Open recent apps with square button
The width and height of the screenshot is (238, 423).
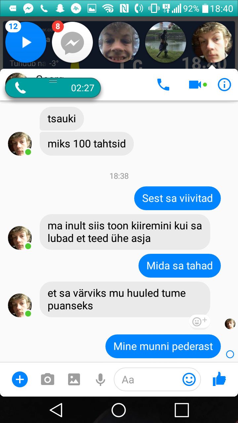[181, 410]
